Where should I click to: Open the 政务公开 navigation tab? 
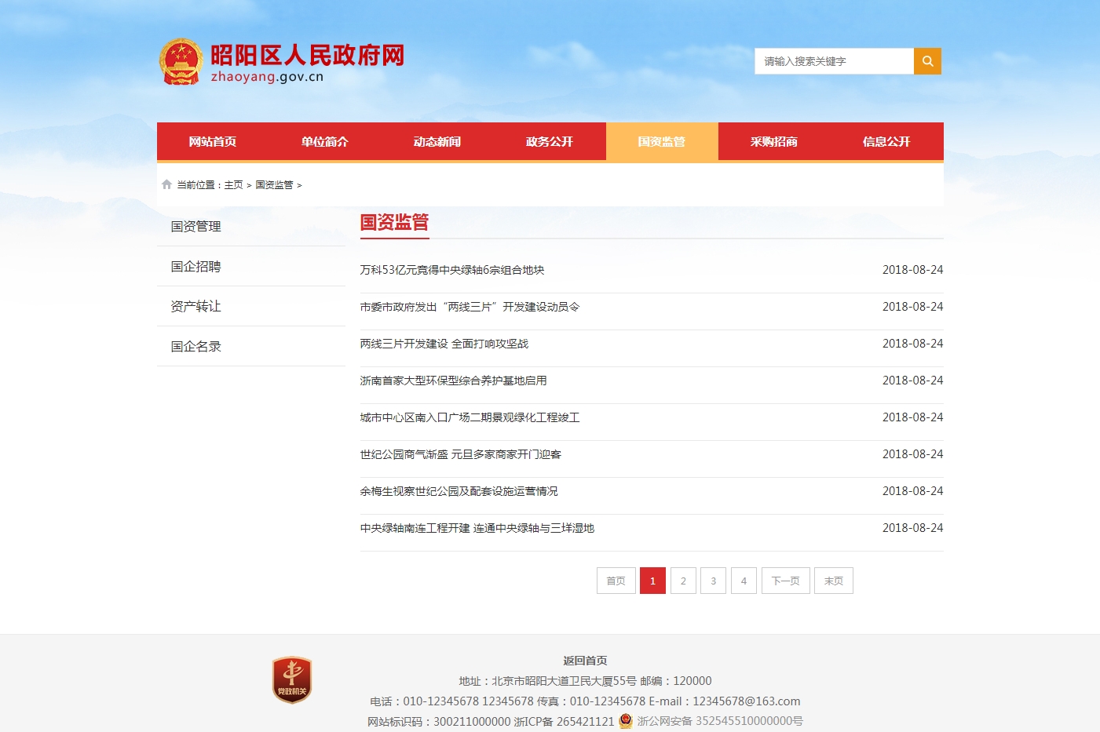[549, 142]
